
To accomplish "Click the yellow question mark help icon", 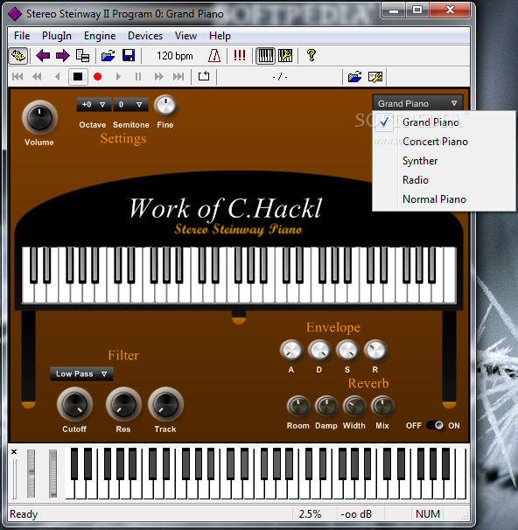I will 311,55.
